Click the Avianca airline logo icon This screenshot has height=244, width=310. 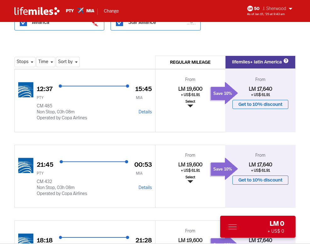tap(95, 24)
